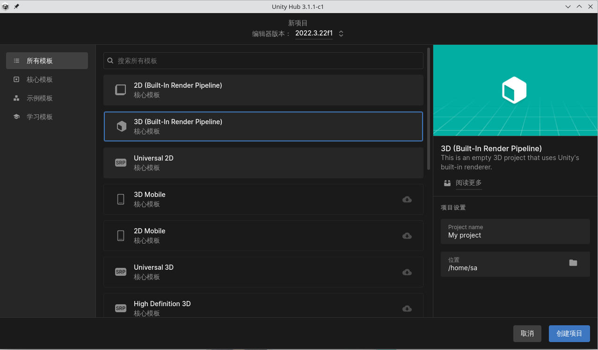Select the 核心模板 sidebar tab

click(x=47, y=79)
